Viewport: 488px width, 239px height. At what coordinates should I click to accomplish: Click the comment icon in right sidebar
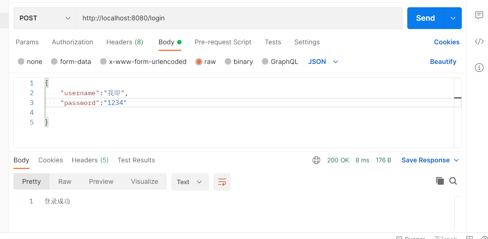[x=479, y=15]
